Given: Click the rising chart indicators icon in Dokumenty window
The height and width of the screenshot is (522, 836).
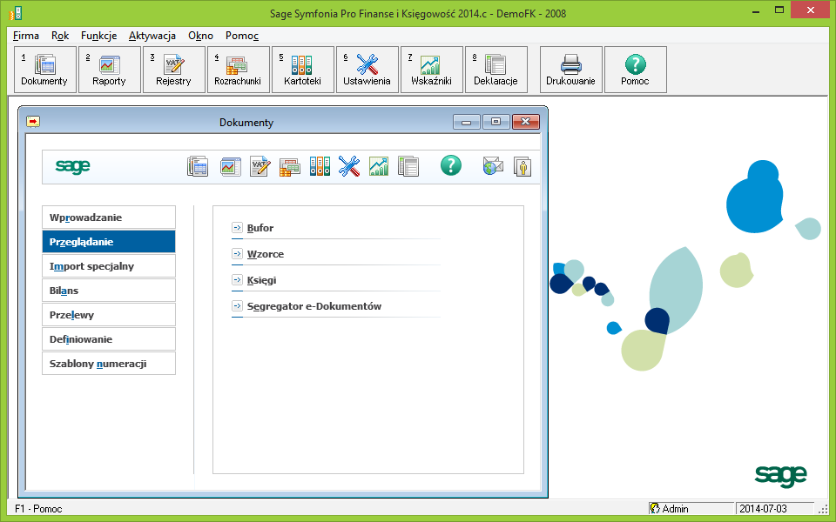Looking at the screenshot, I should (x=379, y=166).
